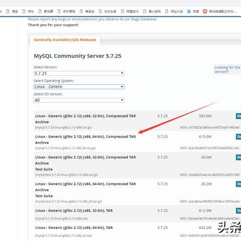Click filename mysql-5.7.25-linux-glibc2.12-x86_64.tar

click(63, 235)
